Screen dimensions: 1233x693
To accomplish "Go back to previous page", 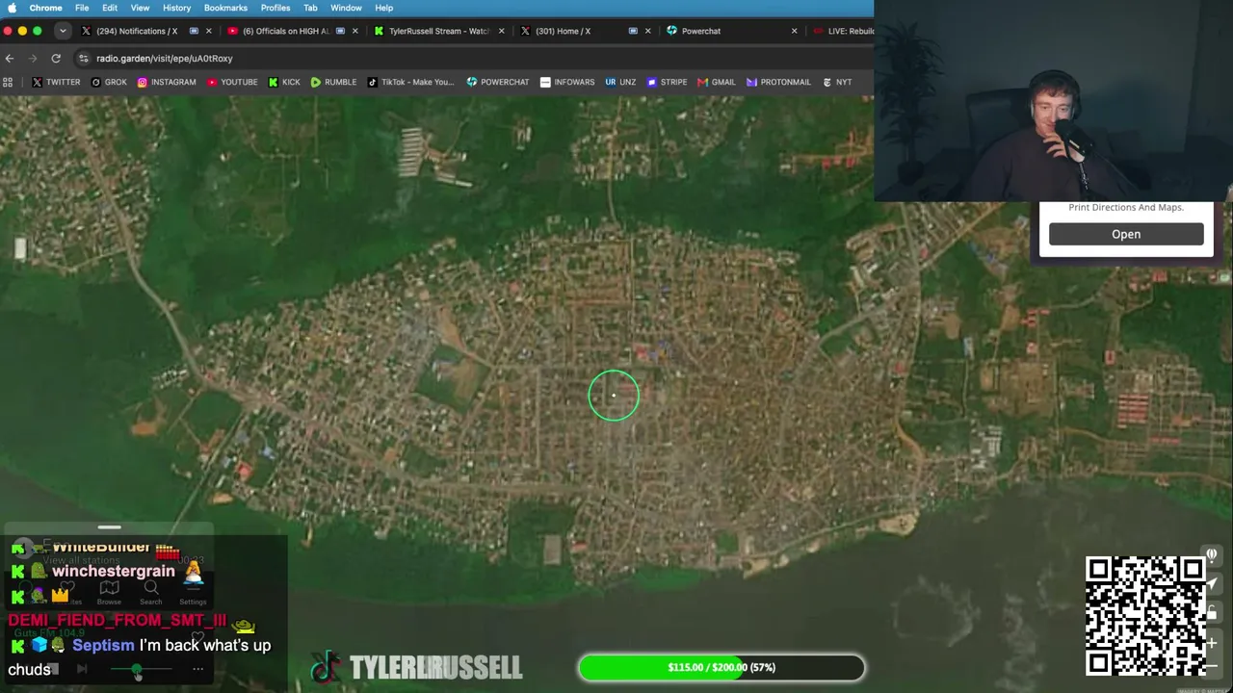I will point(10,59).
